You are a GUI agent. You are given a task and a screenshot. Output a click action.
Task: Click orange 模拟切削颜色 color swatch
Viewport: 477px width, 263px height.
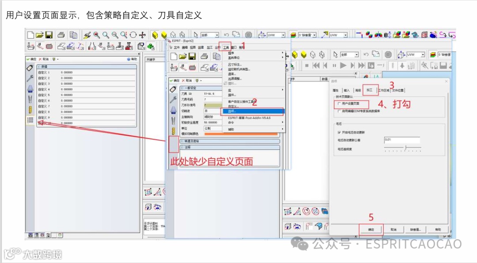click(x=241, y=133)
